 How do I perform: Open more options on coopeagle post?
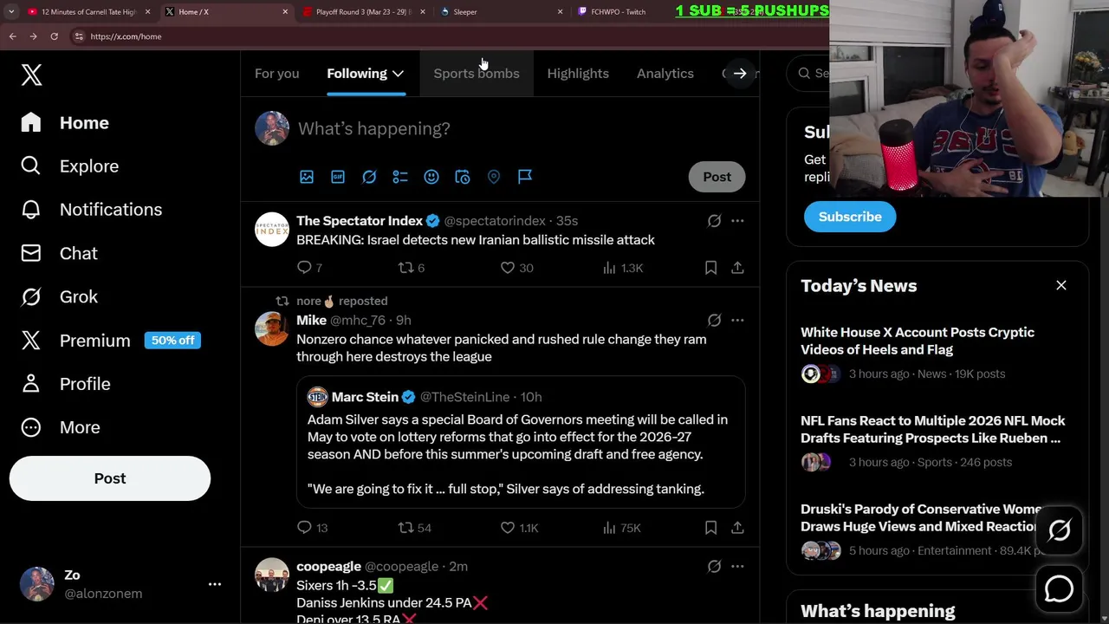737,567
